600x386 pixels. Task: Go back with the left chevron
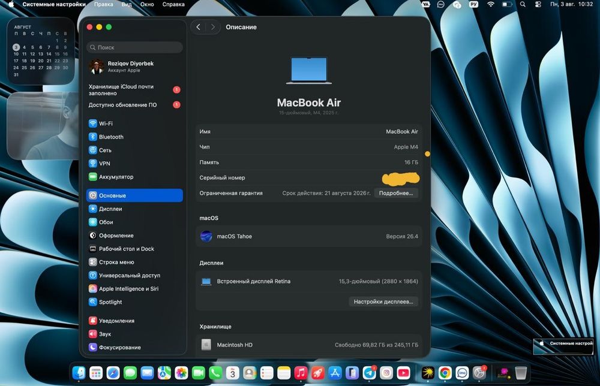click(198, 27)
